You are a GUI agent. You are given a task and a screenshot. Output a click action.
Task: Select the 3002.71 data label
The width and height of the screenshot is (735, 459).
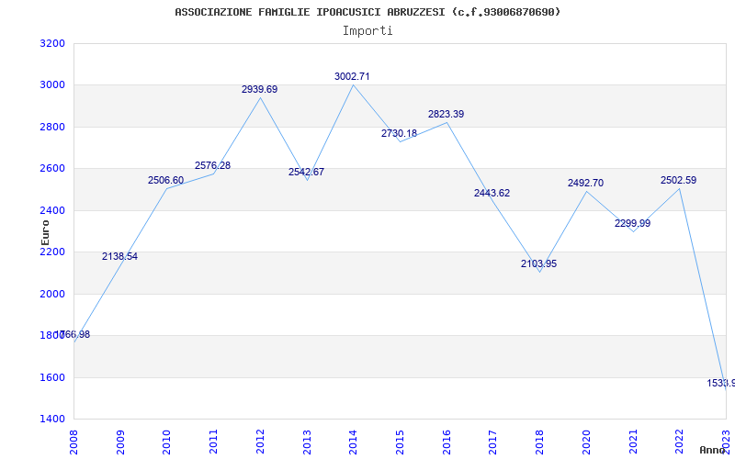point(352,76)
